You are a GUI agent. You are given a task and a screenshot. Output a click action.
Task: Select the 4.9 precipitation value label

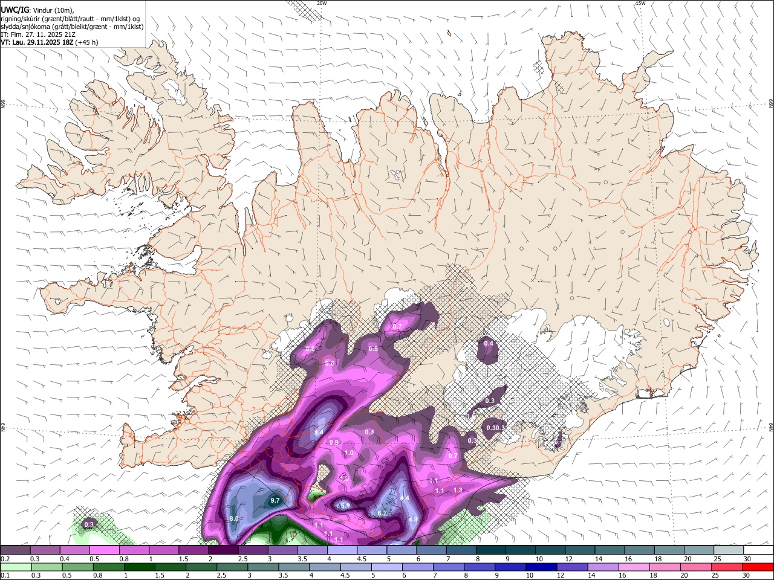pos(413,519)
